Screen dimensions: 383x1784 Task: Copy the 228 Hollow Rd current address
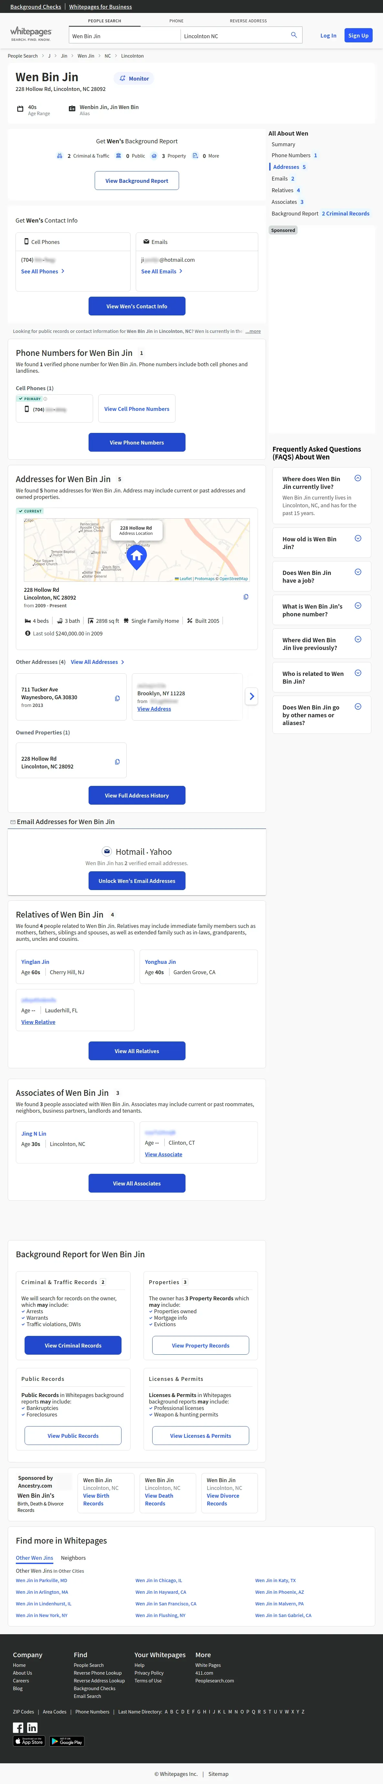pos(246,597)
